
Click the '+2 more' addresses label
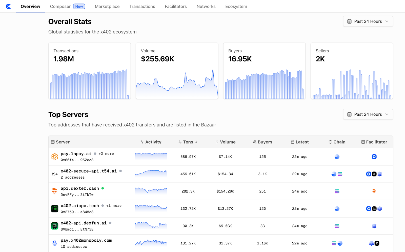[106, 154]
